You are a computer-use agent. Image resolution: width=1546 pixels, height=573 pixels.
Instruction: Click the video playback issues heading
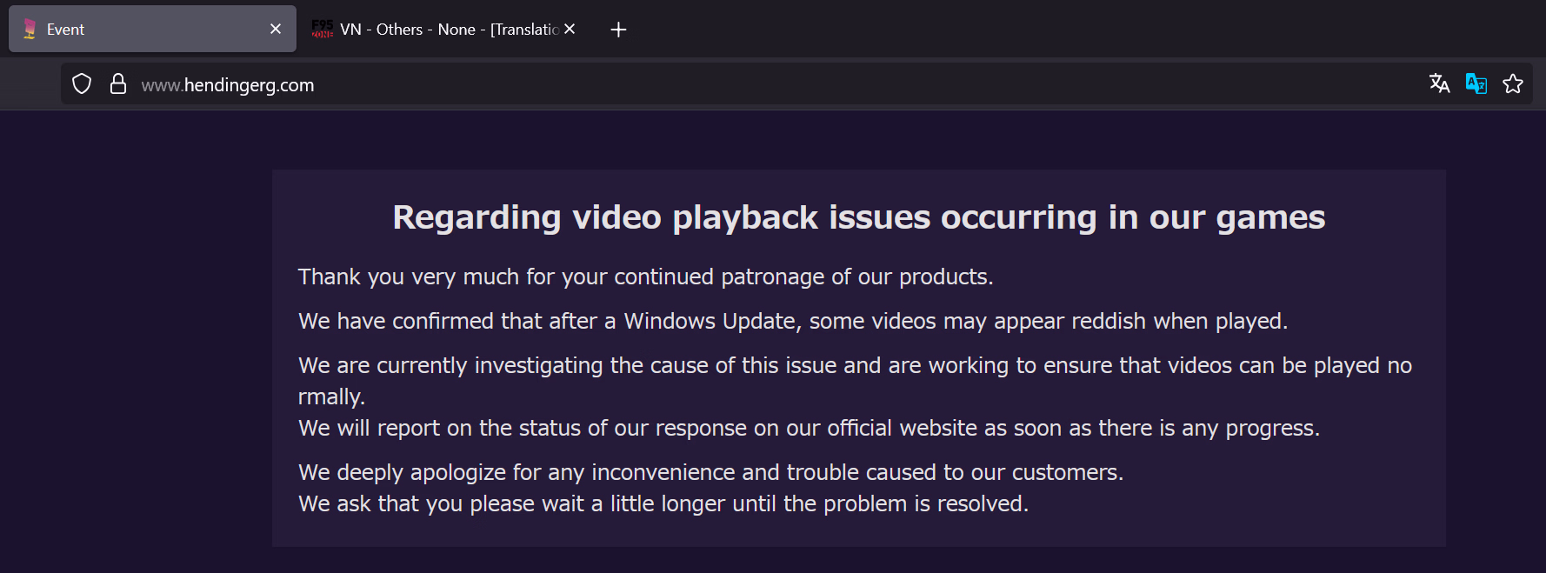[x=858, y=217]
